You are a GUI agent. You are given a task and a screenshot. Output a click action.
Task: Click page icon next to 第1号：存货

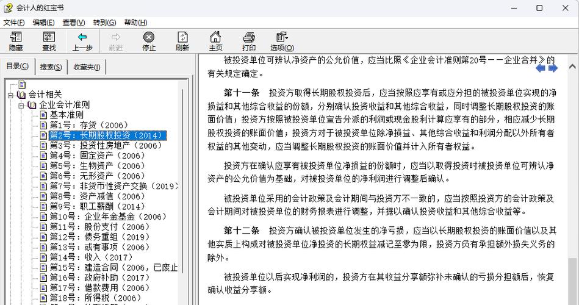[x=43, y=125]
